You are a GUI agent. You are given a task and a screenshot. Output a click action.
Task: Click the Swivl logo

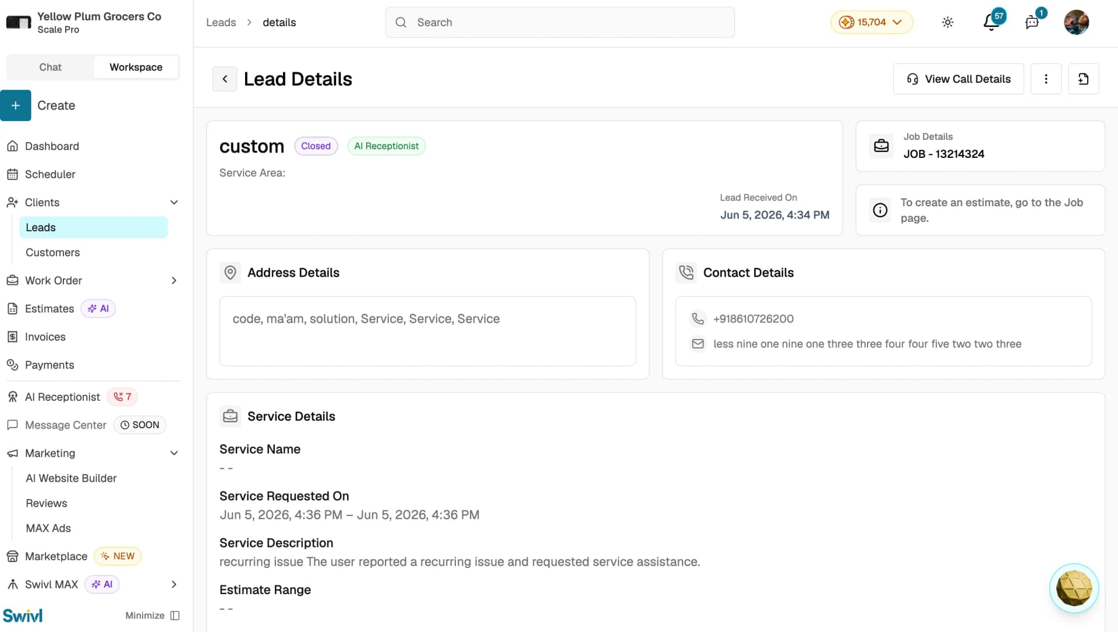[x=23, y=615]
